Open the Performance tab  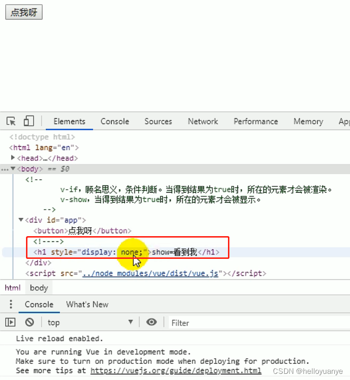coord(256,121)
